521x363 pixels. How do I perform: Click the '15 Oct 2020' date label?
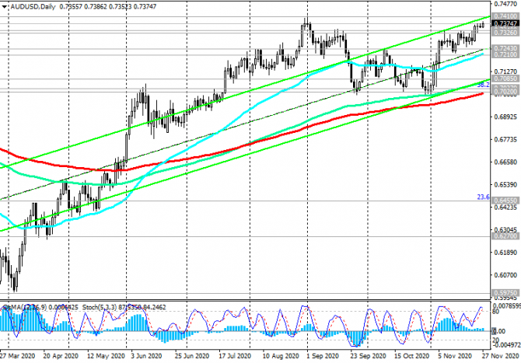click(411, 356)
